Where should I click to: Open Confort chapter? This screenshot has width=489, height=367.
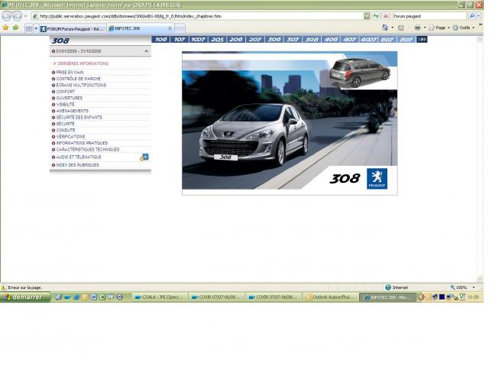tap(66, 92)
